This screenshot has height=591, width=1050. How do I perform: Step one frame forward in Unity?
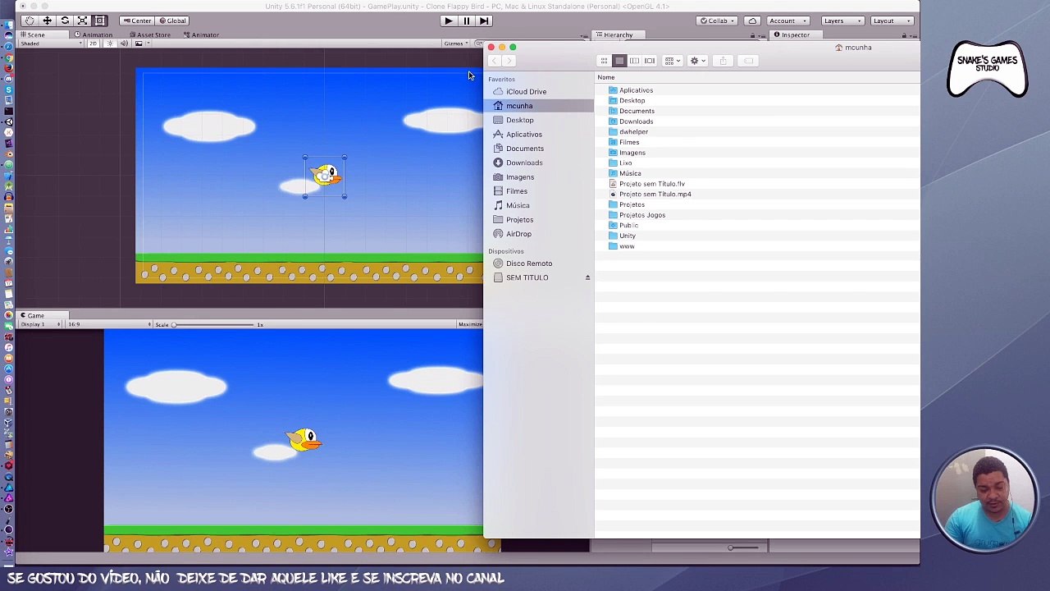tap(484, 21)
